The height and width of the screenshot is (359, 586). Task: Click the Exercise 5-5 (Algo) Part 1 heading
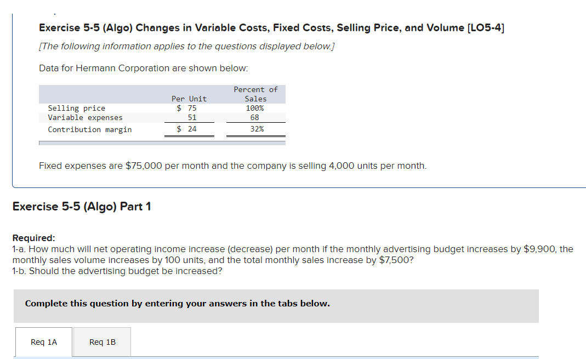[x=81, y=206]
